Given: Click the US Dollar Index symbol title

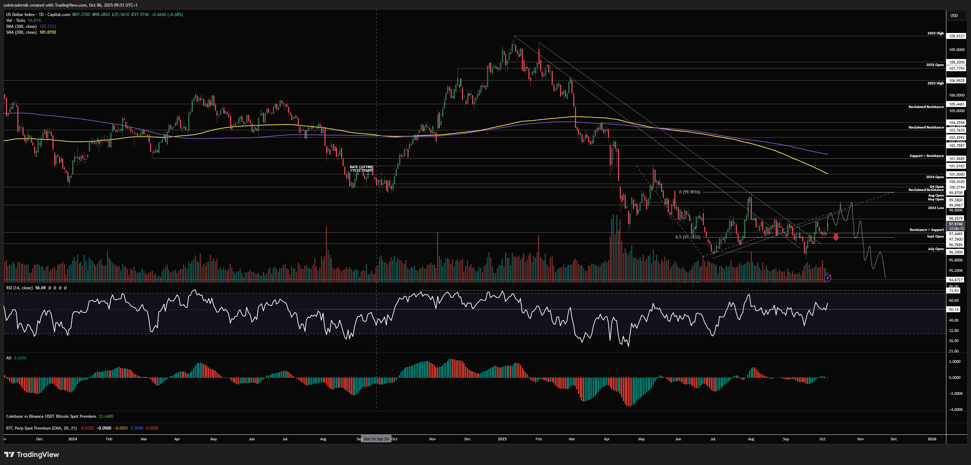Looking at the screenshot, I should coord(21,14).
